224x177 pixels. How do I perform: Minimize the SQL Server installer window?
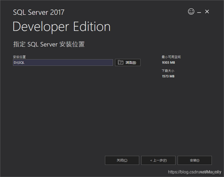tap(199, 12)
